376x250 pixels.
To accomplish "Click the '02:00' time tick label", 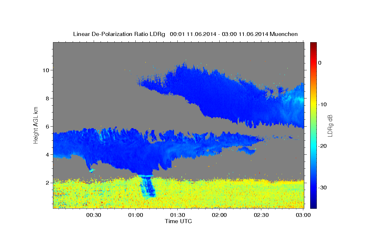I will click(220, 215).
